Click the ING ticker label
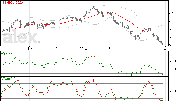181x102 pixels. [3, 2]
